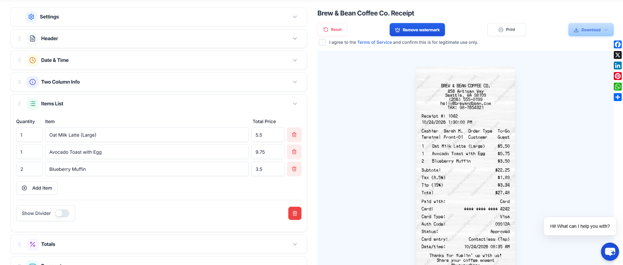Screen dimensions: 623x265
Task: Add a new item to the list
Action: [x=37, y=188]
